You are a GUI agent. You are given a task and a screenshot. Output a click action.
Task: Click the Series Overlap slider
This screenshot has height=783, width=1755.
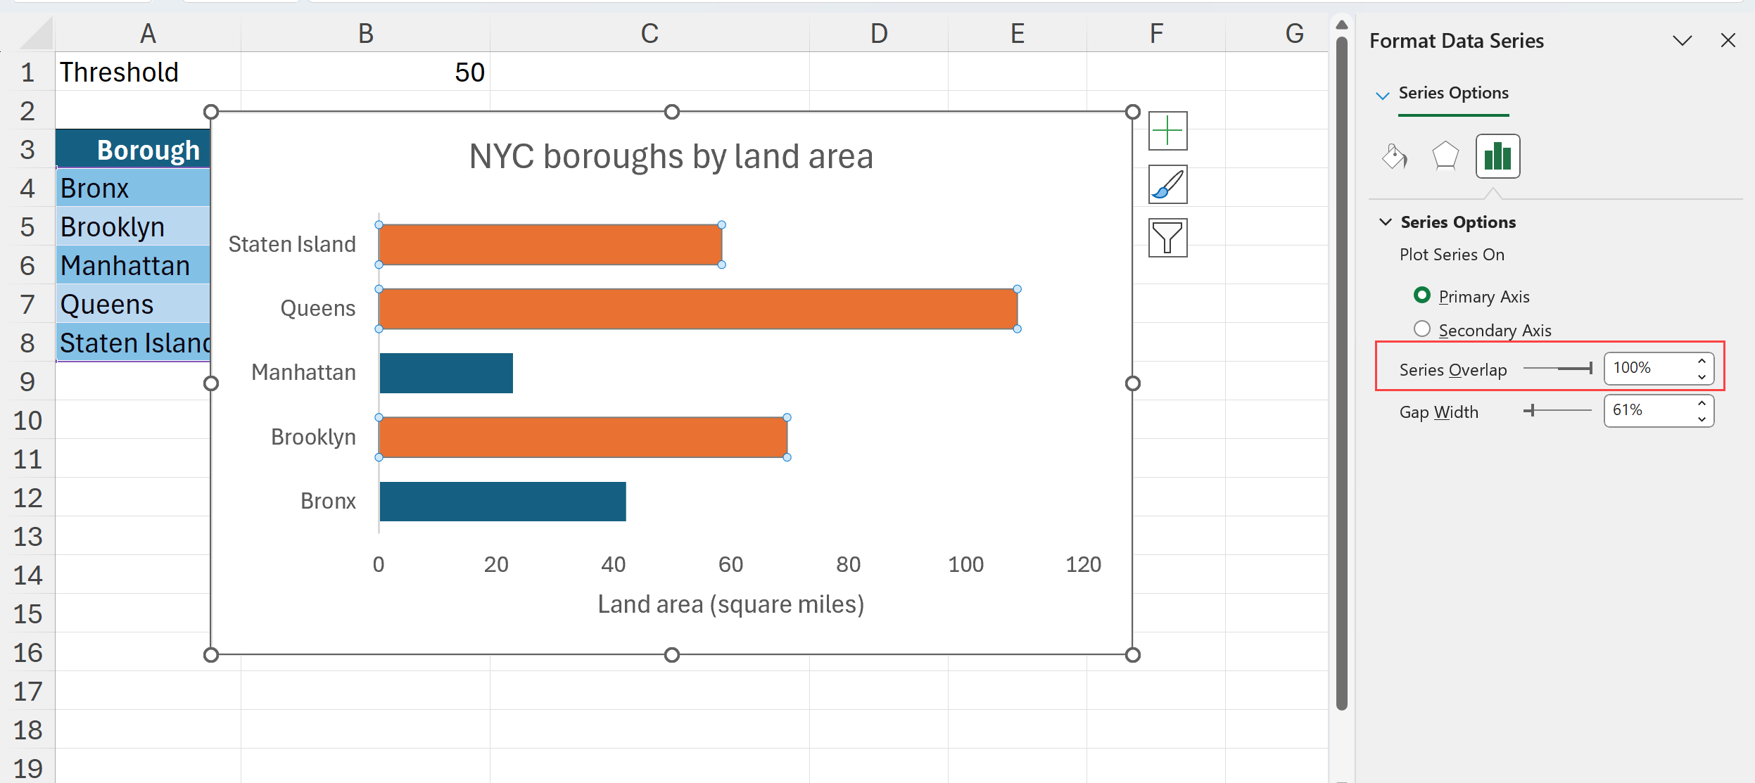(x=1557, y=369)
